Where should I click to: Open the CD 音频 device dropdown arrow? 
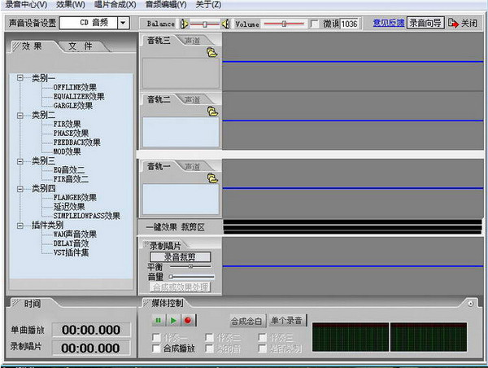point(124,23)
